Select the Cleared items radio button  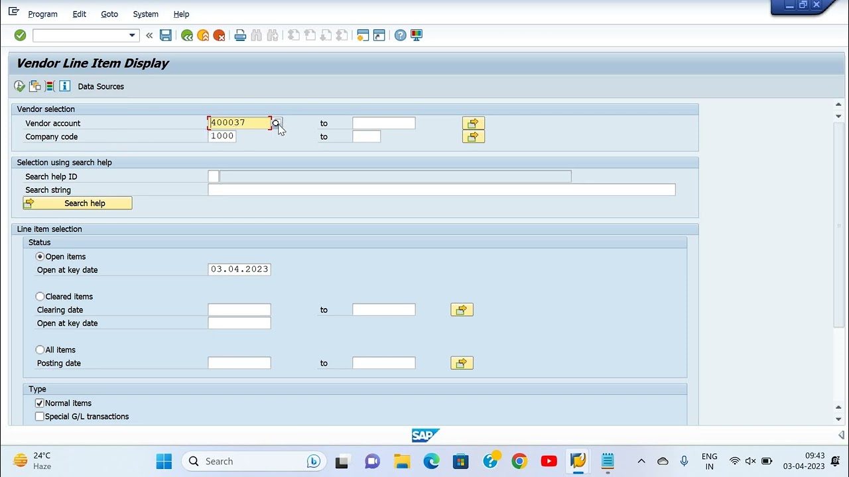pos(40,296)
